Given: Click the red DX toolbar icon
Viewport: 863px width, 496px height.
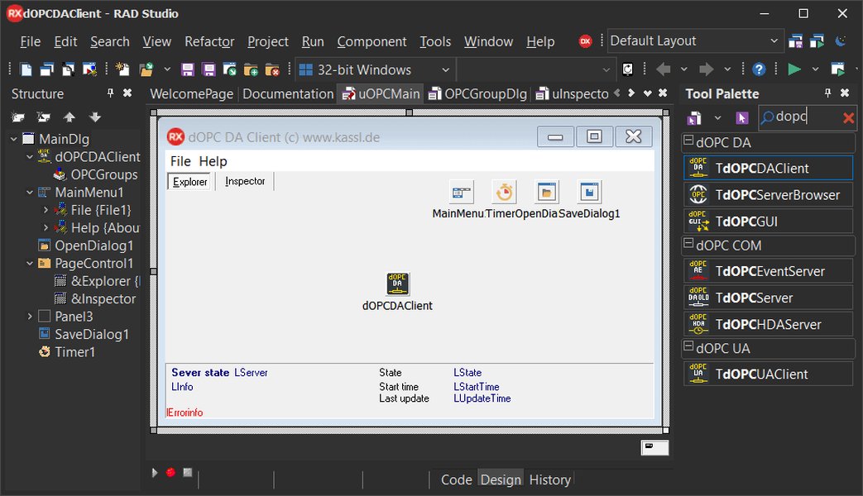Looking at the screenshot, I should coord(585,41).
